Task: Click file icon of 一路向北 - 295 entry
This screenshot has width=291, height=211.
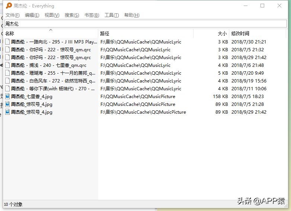Action: pos(7,42)
